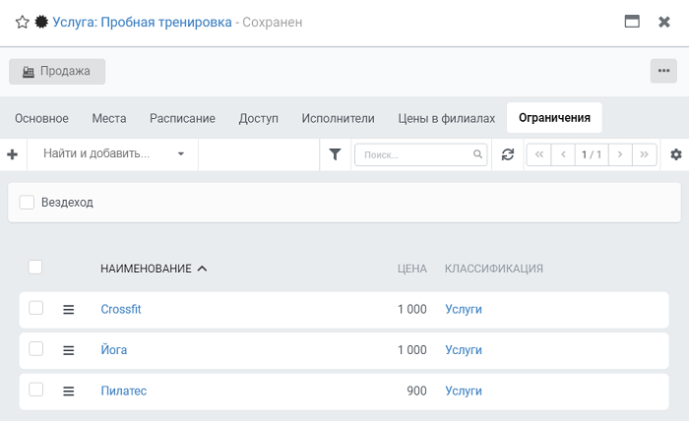Select the Цены в филиалах tab

click(x=447, y=118)
